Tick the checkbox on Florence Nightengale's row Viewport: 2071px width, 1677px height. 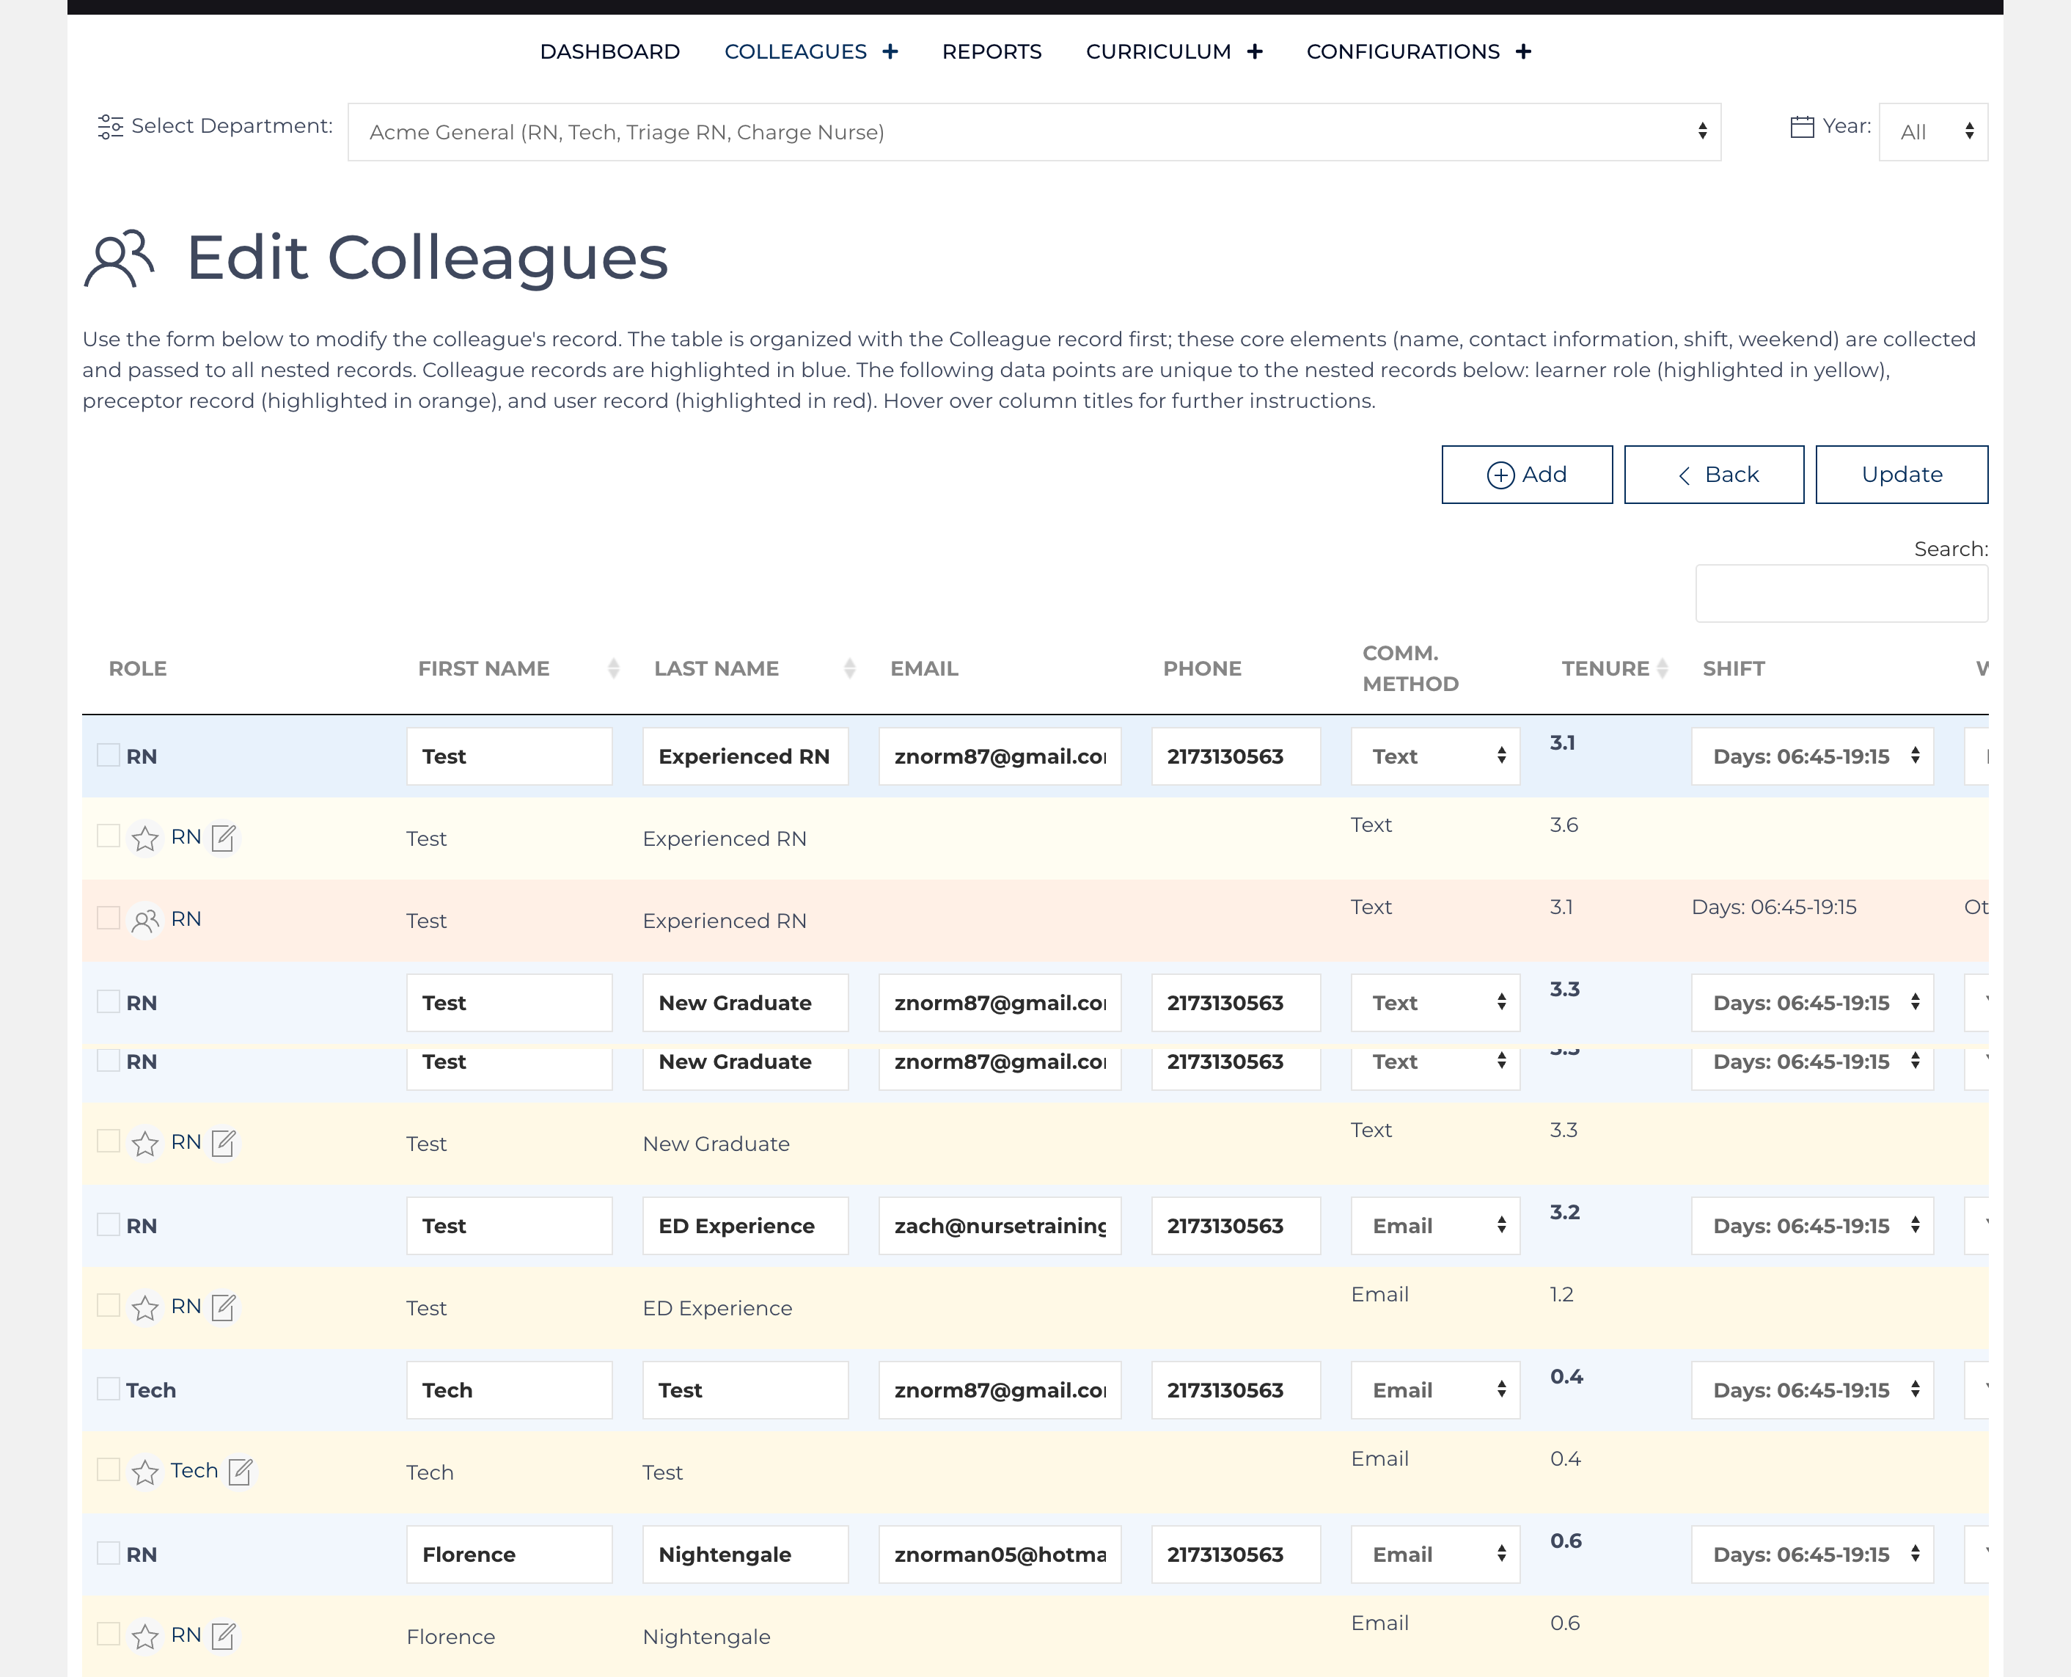click(108, 1553)
